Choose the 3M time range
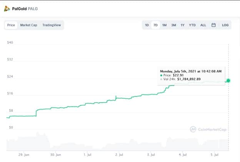240x162 pixels. [x=173, y=25]
